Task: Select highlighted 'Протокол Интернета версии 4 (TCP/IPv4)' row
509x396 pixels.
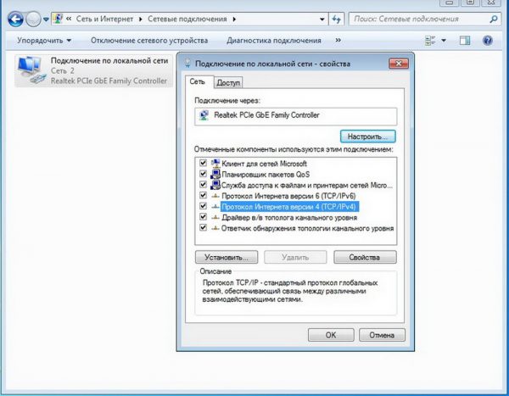Action: tap(289, 207)
